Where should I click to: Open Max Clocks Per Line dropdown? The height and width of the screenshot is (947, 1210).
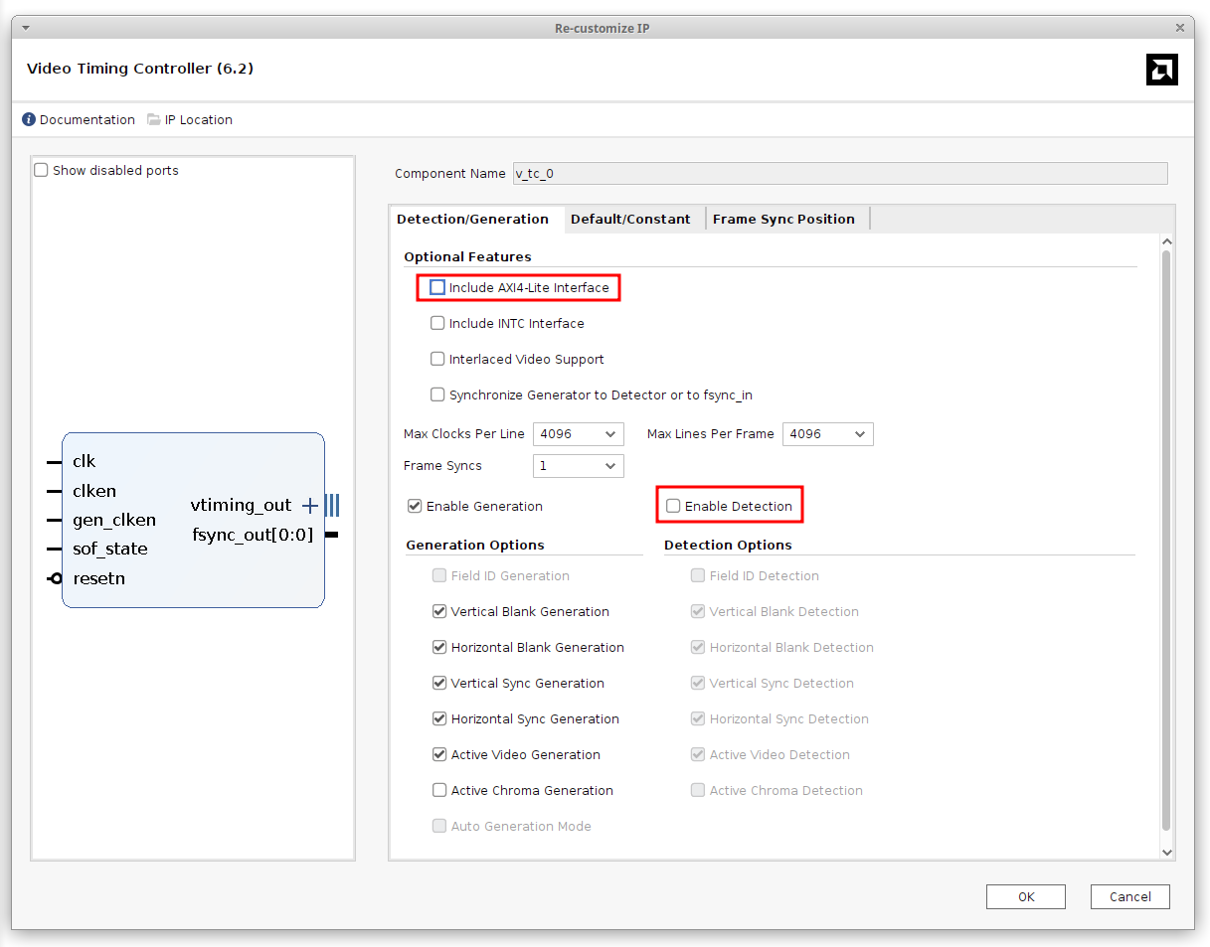coord(579,434)
